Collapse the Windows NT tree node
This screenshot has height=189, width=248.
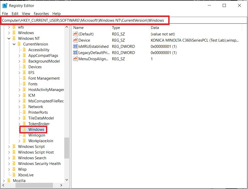[x=9, y=39]
